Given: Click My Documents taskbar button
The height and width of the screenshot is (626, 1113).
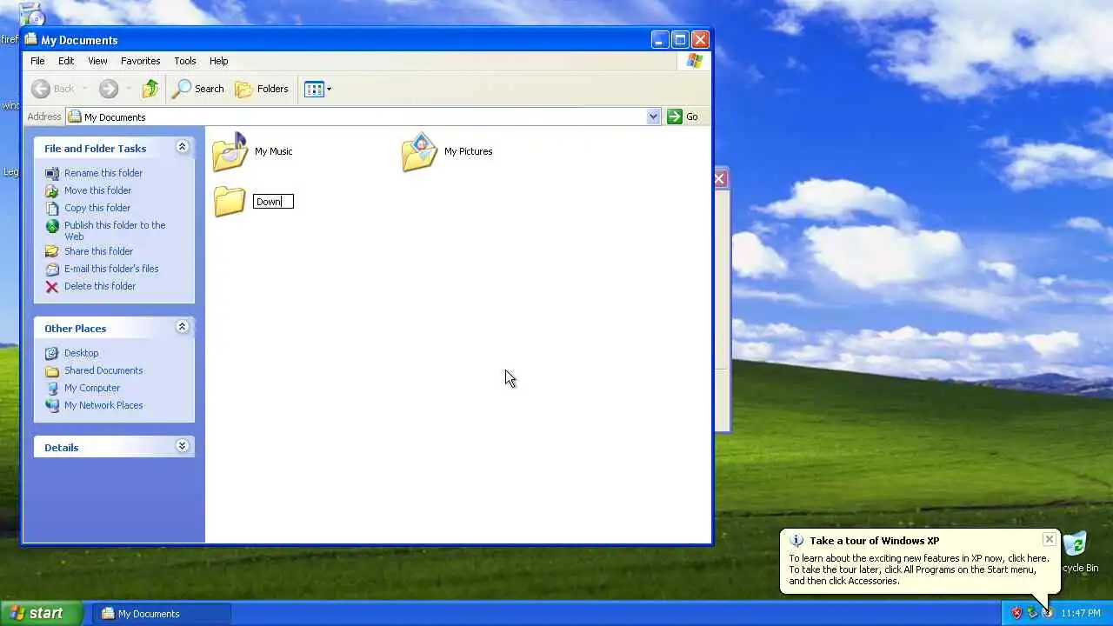Looking at the screenshot, I should coord(162,613).
